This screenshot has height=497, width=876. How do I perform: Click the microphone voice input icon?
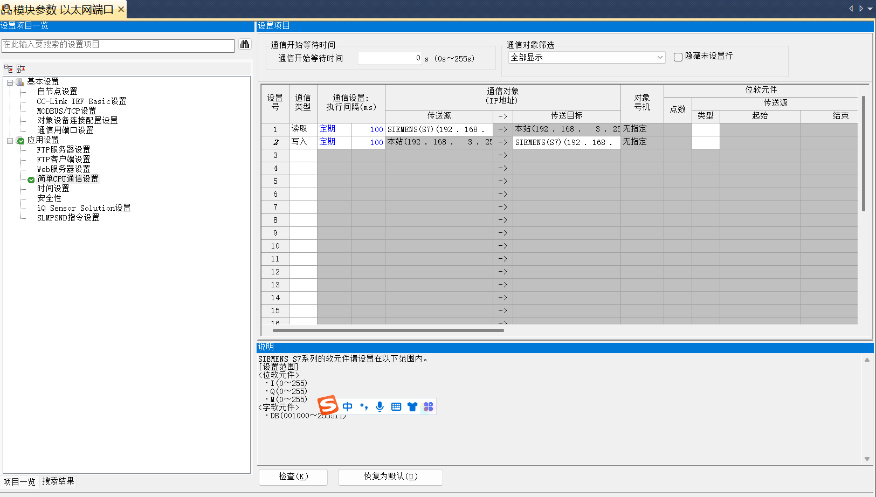[380, 407]
